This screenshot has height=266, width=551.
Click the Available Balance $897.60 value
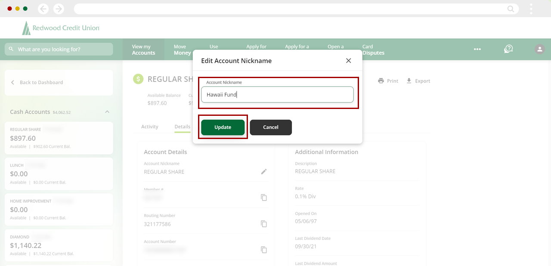(157, 103)
